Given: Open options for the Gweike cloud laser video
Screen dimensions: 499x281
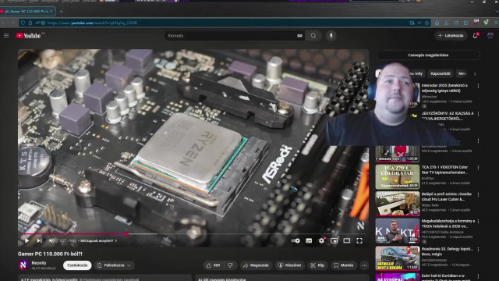Looking at the screenshot, I should (x=478, y=194).
